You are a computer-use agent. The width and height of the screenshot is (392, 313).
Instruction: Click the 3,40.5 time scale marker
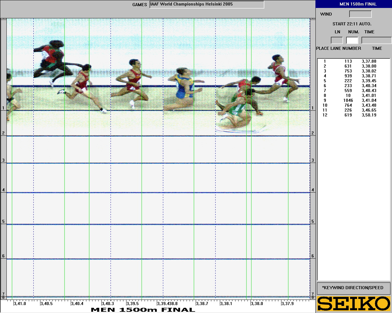[47, 304]
